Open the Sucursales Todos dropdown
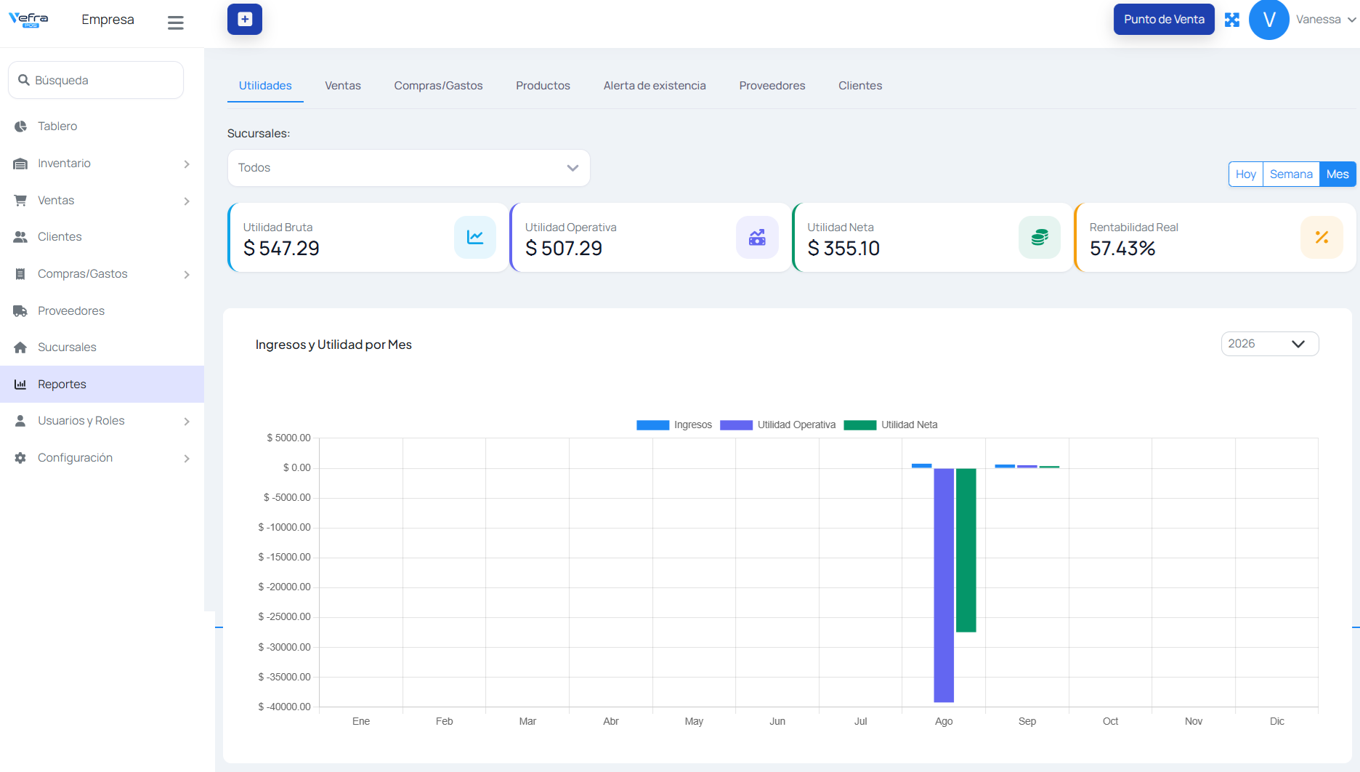This screenshot has width=1360, height=772. point(408,168)
